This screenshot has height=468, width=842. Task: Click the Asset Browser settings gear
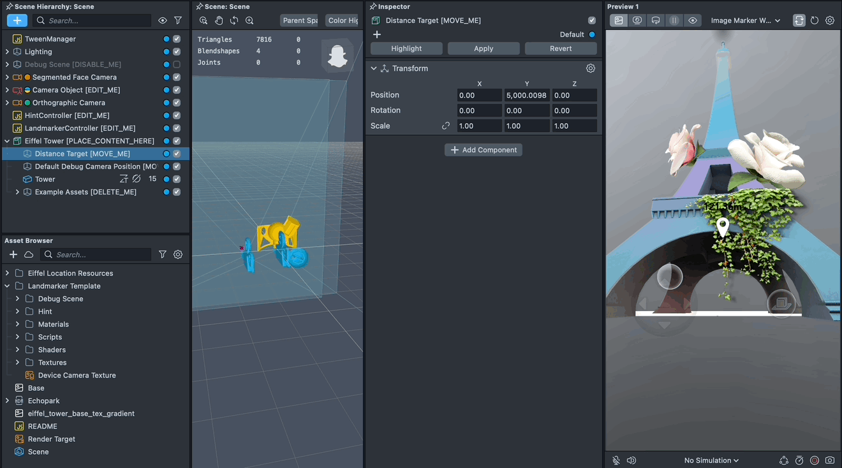pyautogui.click(x=178, y=254)
